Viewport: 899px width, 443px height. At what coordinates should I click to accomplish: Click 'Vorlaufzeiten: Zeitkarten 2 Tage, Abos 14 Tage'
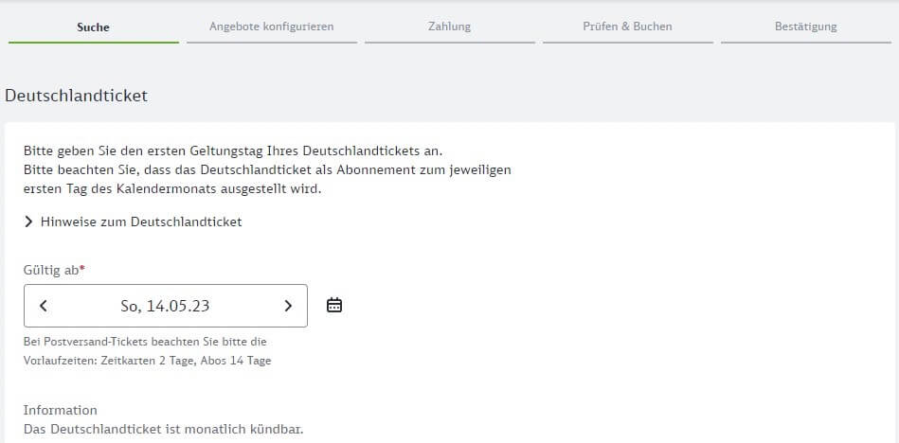148,361
